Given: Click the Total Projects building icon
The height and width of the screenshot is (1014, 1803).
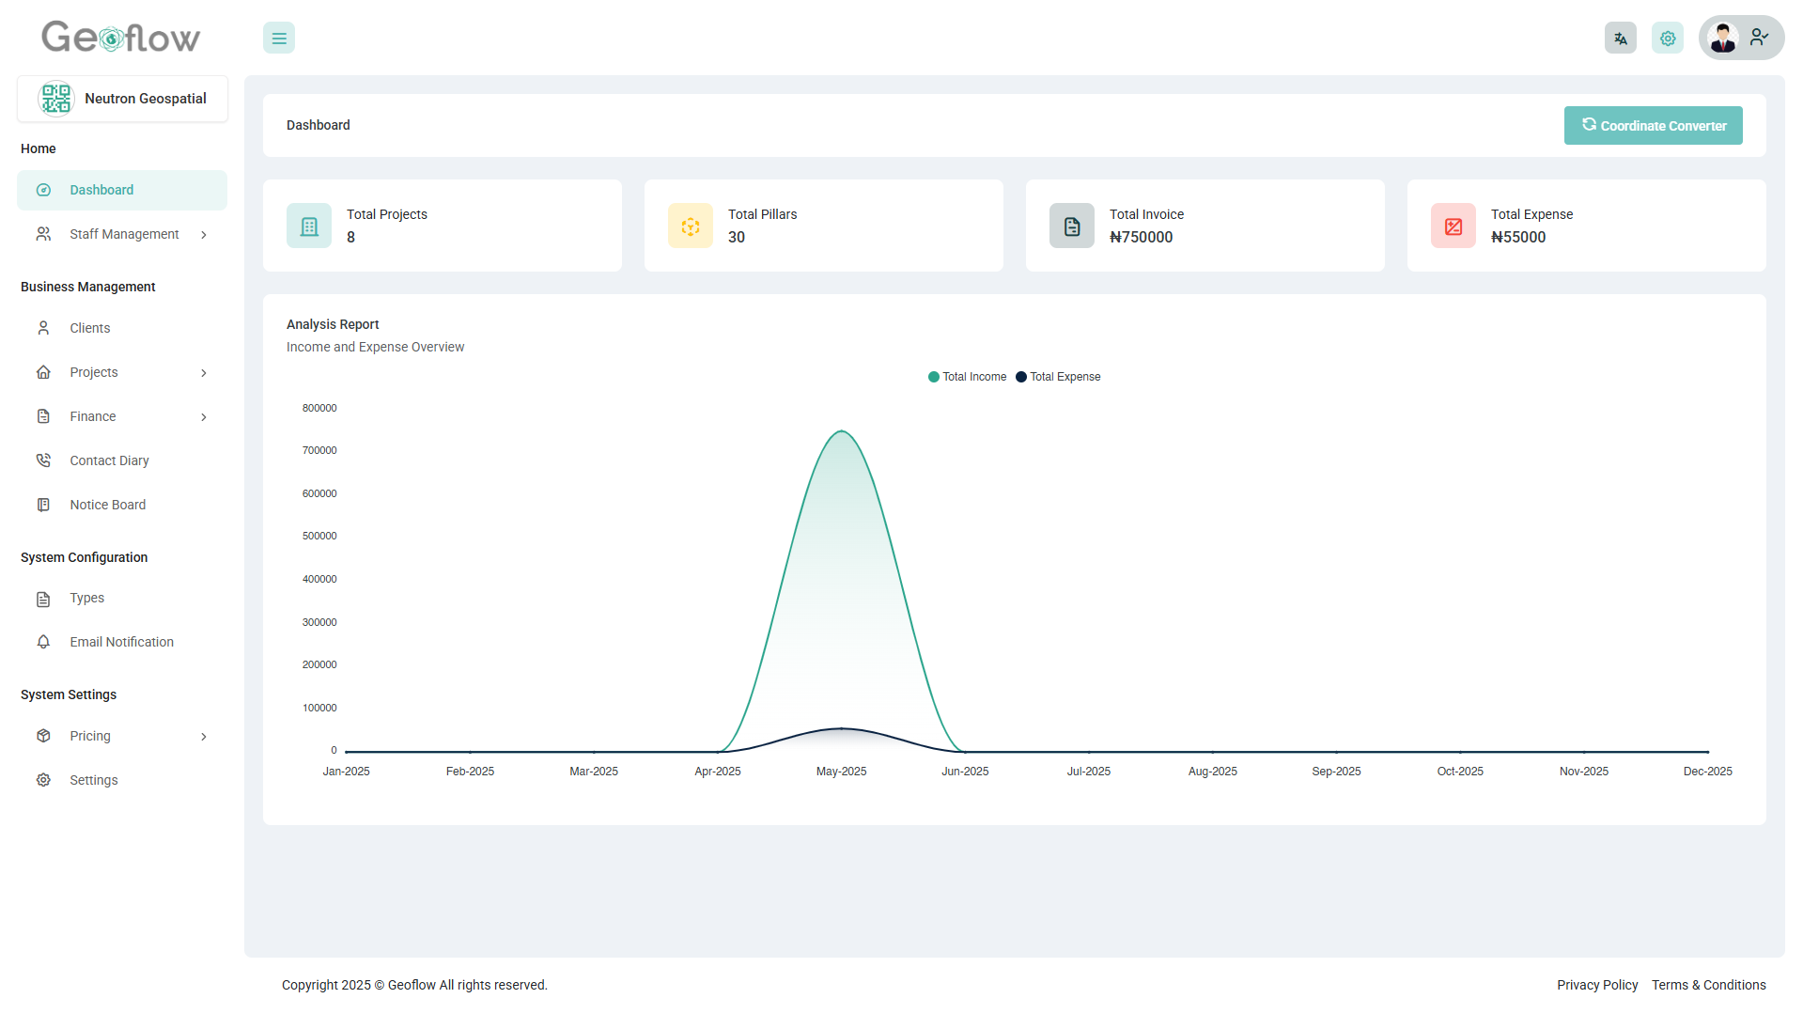Looking at the screenshot, I should click(x=309, y=226).
